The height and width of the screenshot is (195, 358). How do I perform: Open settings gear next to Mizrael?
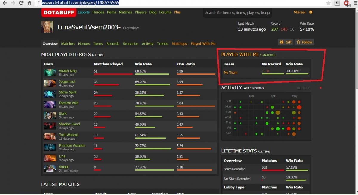(311, 12)
